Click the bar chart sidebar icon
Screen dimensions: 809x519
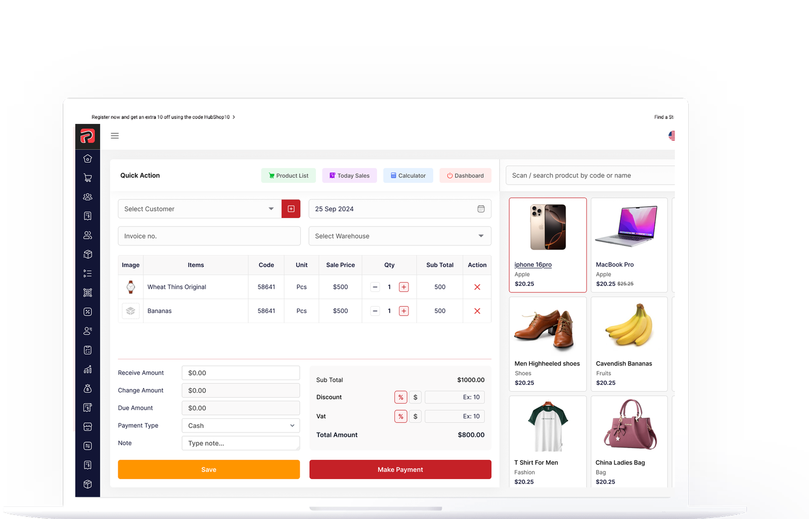pyautogui.click(x=87, y=369)
